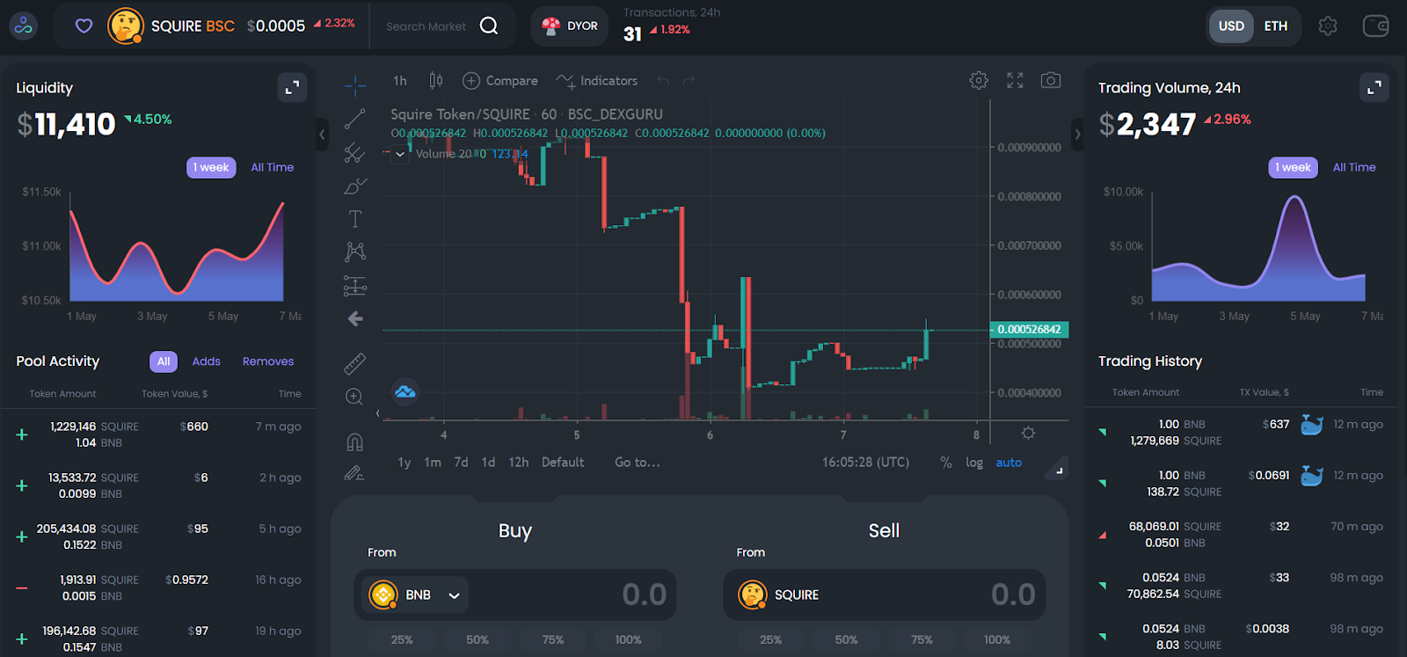The width and height of the screenshot is (1407, 657).
Task: Switch currency display to USD
Action: point(1231,26)
